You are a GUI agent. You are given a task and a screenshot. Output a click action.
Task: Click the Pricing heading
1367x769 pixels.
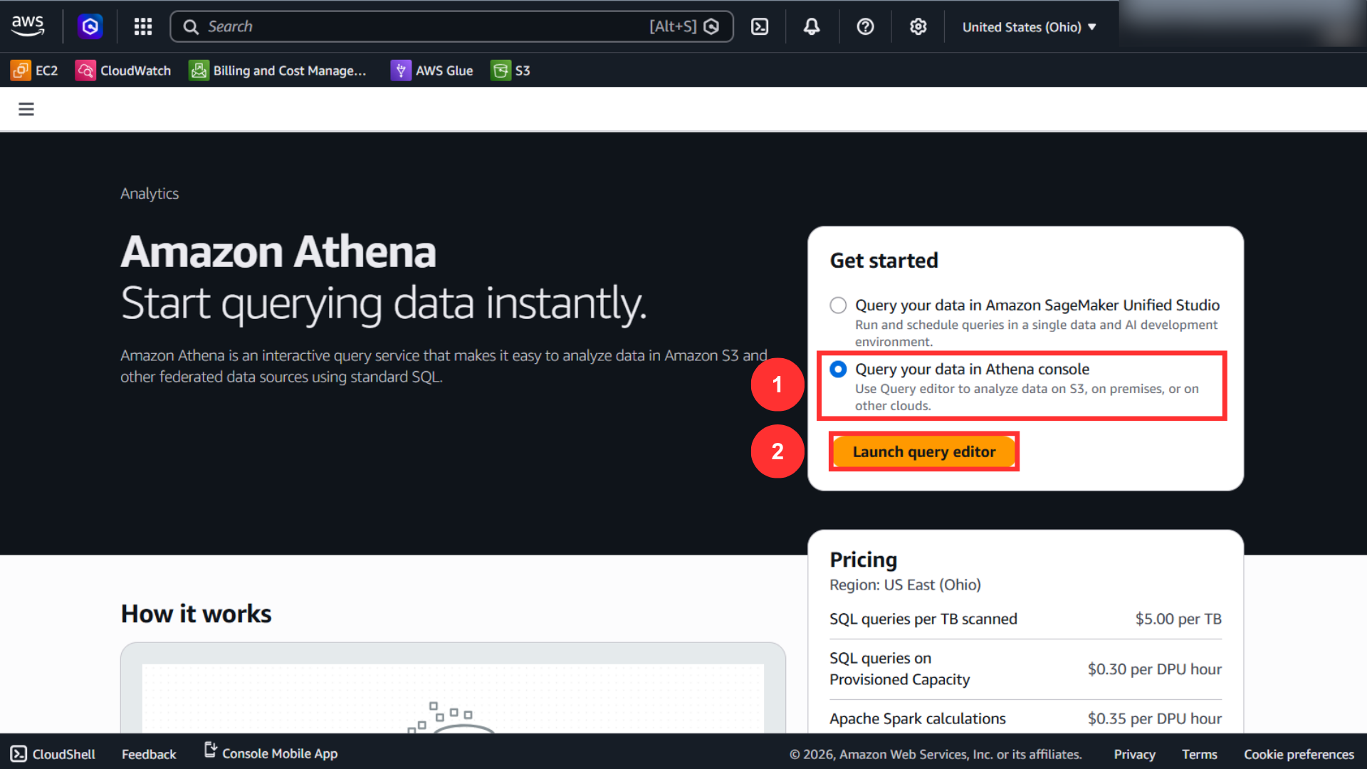[x=863, y=560]
